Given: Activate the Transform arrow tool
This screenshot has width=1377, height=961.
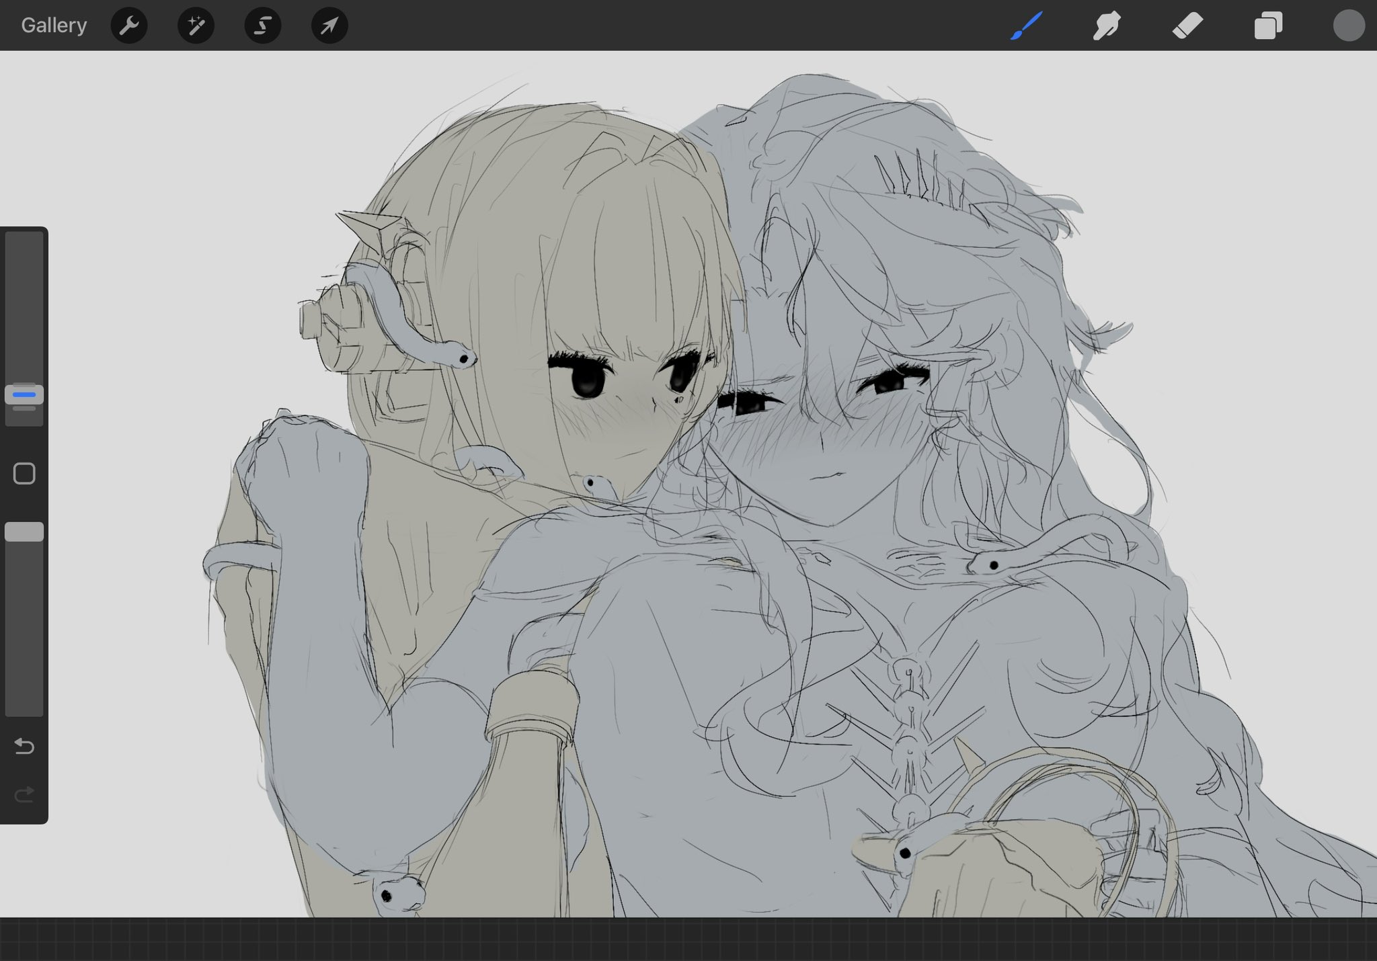Looking at the screenshot, I should tap(329, 26).
